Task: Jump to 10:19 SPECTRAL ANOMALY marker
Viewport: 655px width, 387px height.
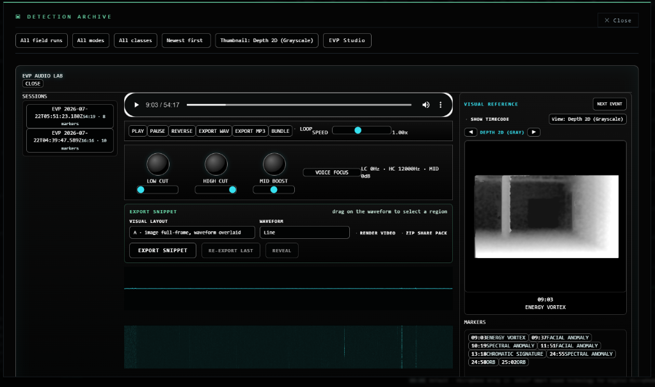Action: [x=503, y=345]
